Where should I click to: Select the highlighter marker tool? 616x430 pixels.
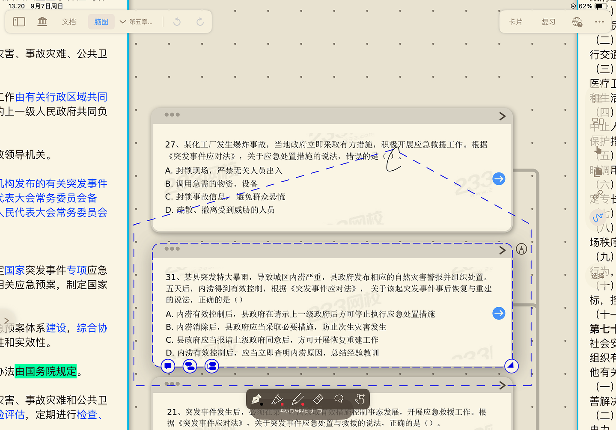[277, 399]
